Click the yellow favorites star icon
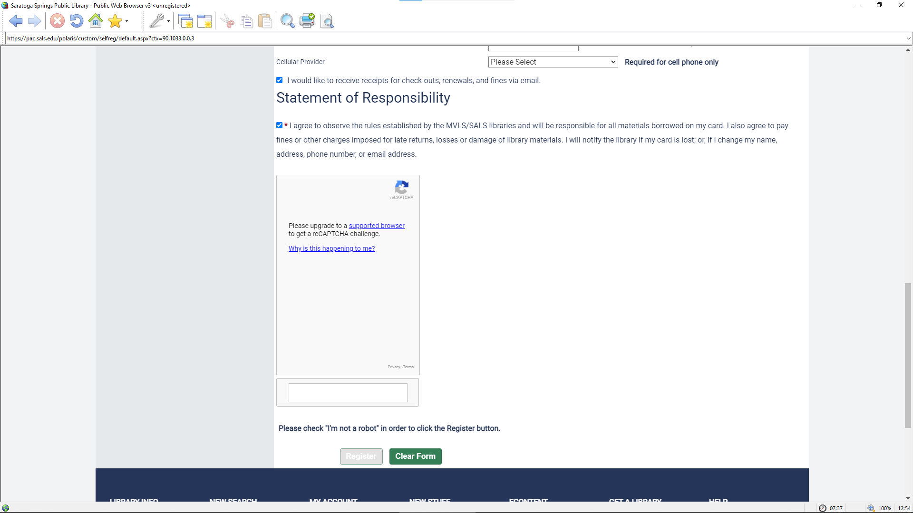 115,21
